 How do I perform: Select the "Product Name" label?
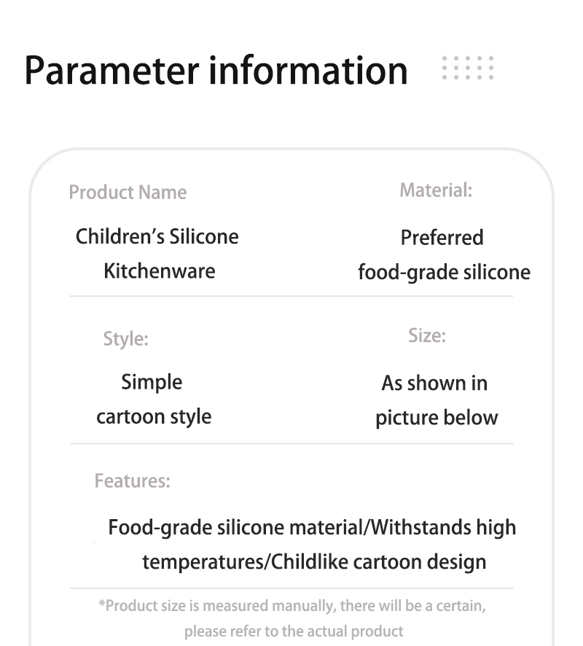coord(128,192)
